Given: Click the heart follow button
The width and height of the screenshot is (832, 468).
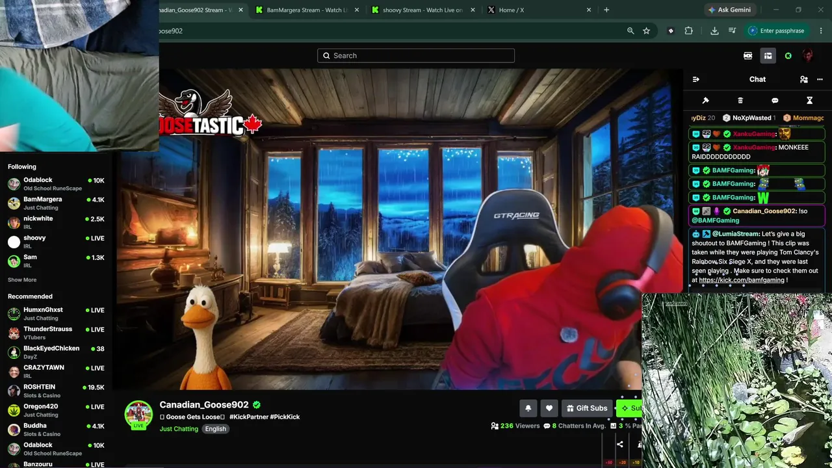Looking at the screenshot, I should [549, 408].
